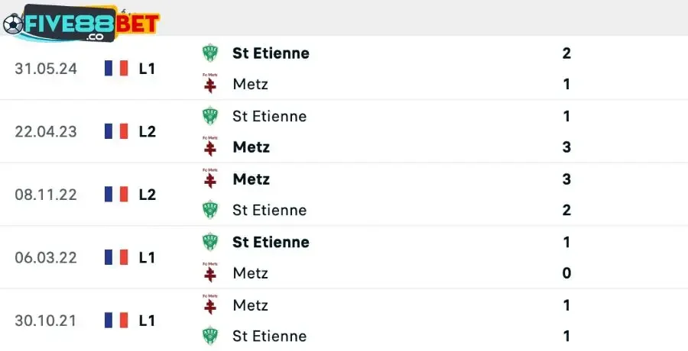Image resolution: width=688 pixels, height=351 pixels.
Task: Click the 08.11.22 match date
Action: (x=46, y=195)
